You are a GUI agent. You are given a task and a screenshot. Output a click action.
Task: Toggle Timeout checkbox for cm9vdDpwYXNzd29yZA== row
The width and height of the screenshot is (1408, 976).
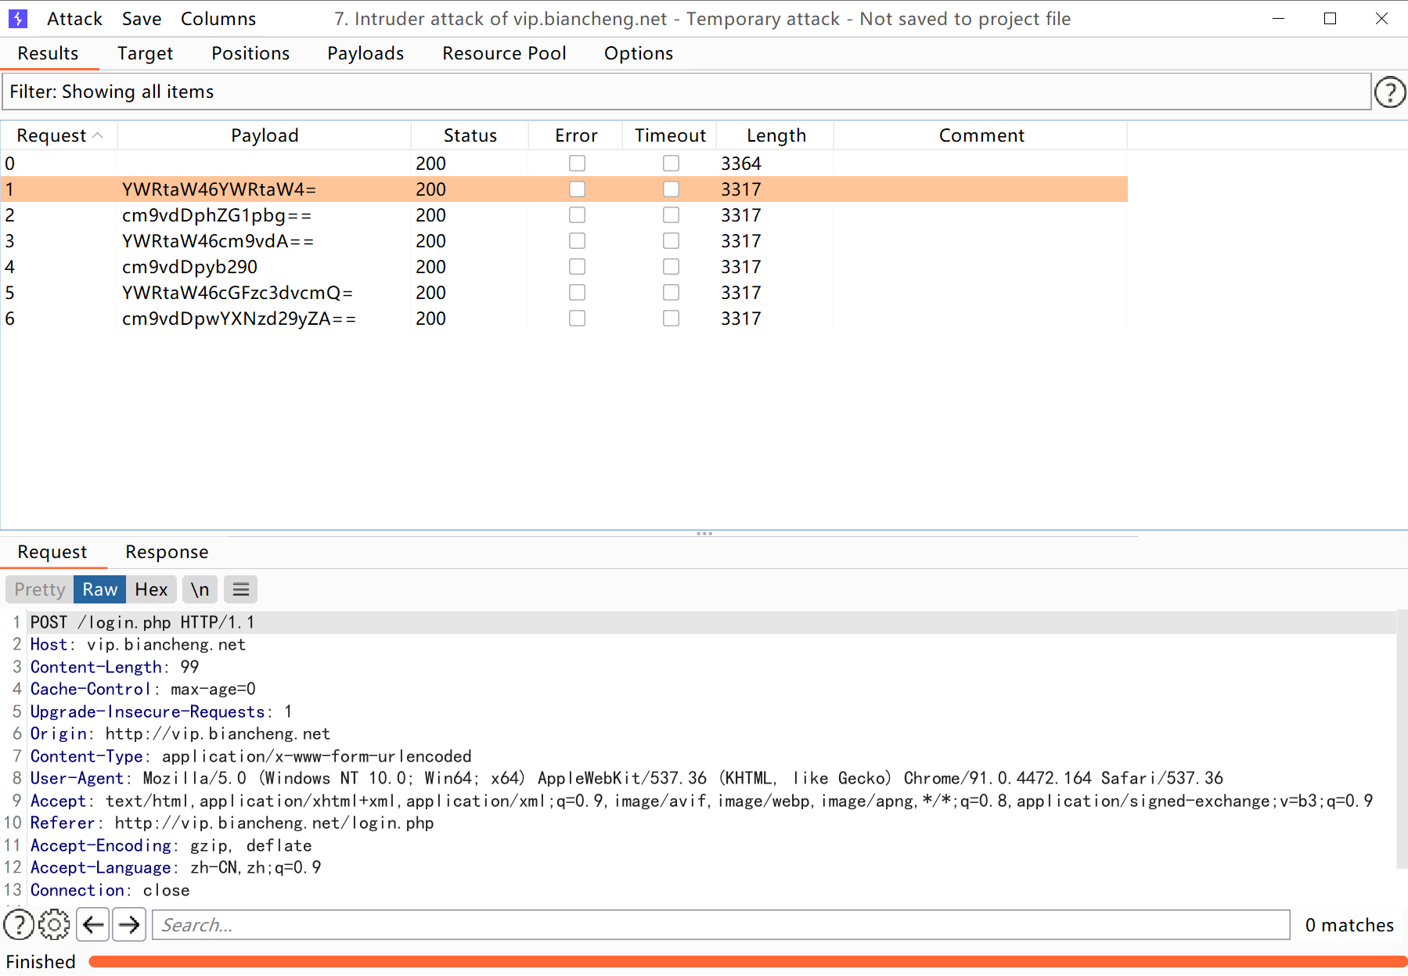[x=671, y=318]
